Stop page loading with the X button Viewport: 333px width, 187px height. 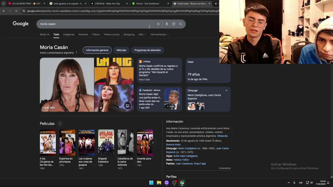(16, 11)
